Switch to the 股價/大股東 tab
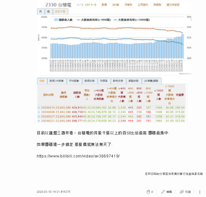This screenshot has height=197, width=206. [x=57, y=81]
